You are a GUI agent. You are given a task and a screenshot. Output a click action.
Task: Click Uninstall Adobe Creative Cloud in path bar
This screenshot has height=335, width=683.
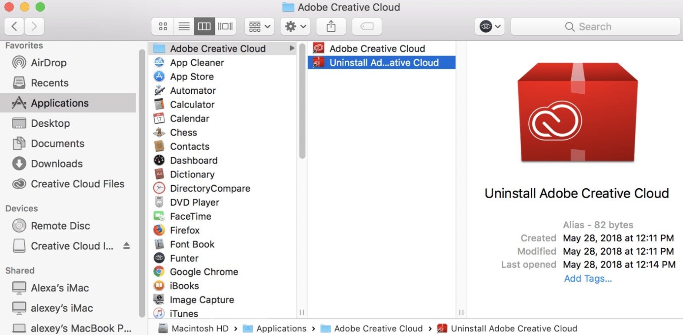coord(507,328)
